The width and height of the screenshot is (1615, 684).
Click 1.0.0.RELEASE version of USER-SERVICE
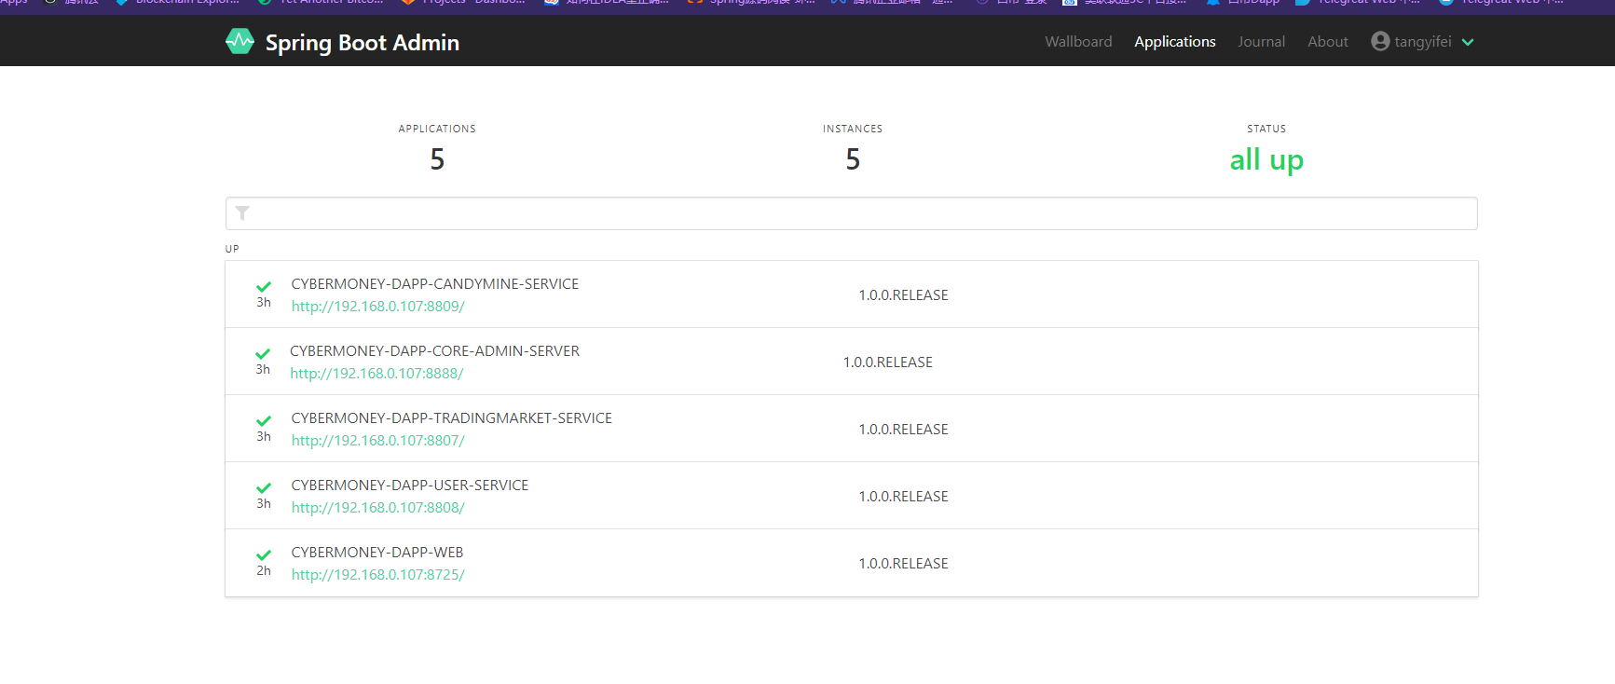click(x=903, y=497)
